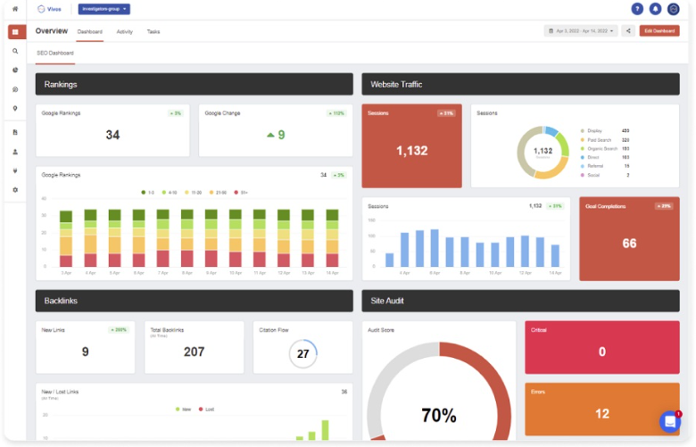Viewport: 696px width, 447px height.
Task: Open the account avatar icon
Action: (x=674, y=9)
